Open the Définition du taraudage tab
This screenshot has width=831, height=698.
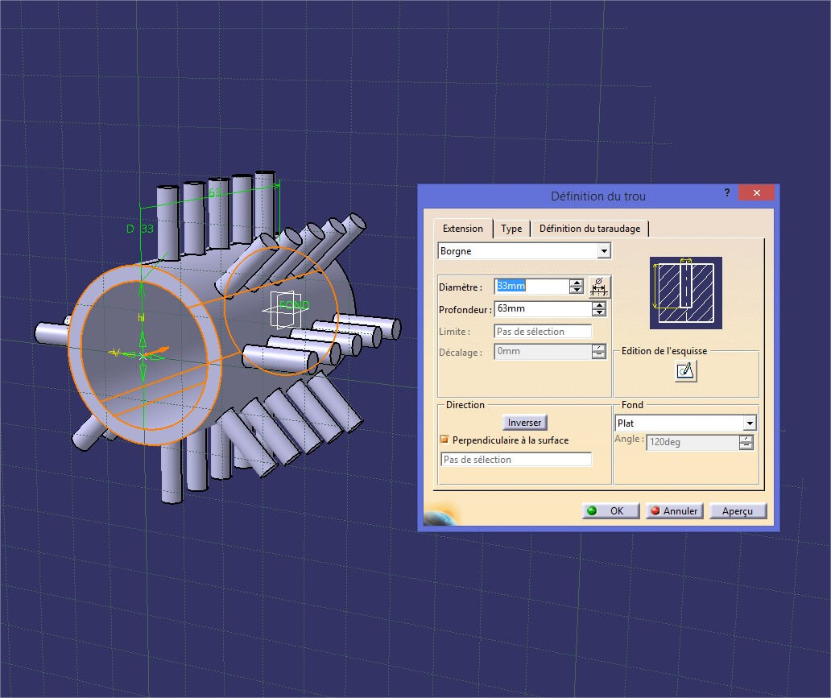(589, 229)
